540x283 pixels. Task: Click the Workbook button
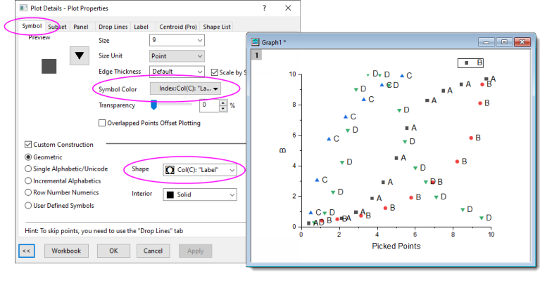coord(67,250)
